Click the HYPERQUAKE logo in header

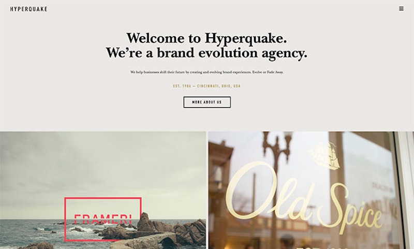point(29,9)
